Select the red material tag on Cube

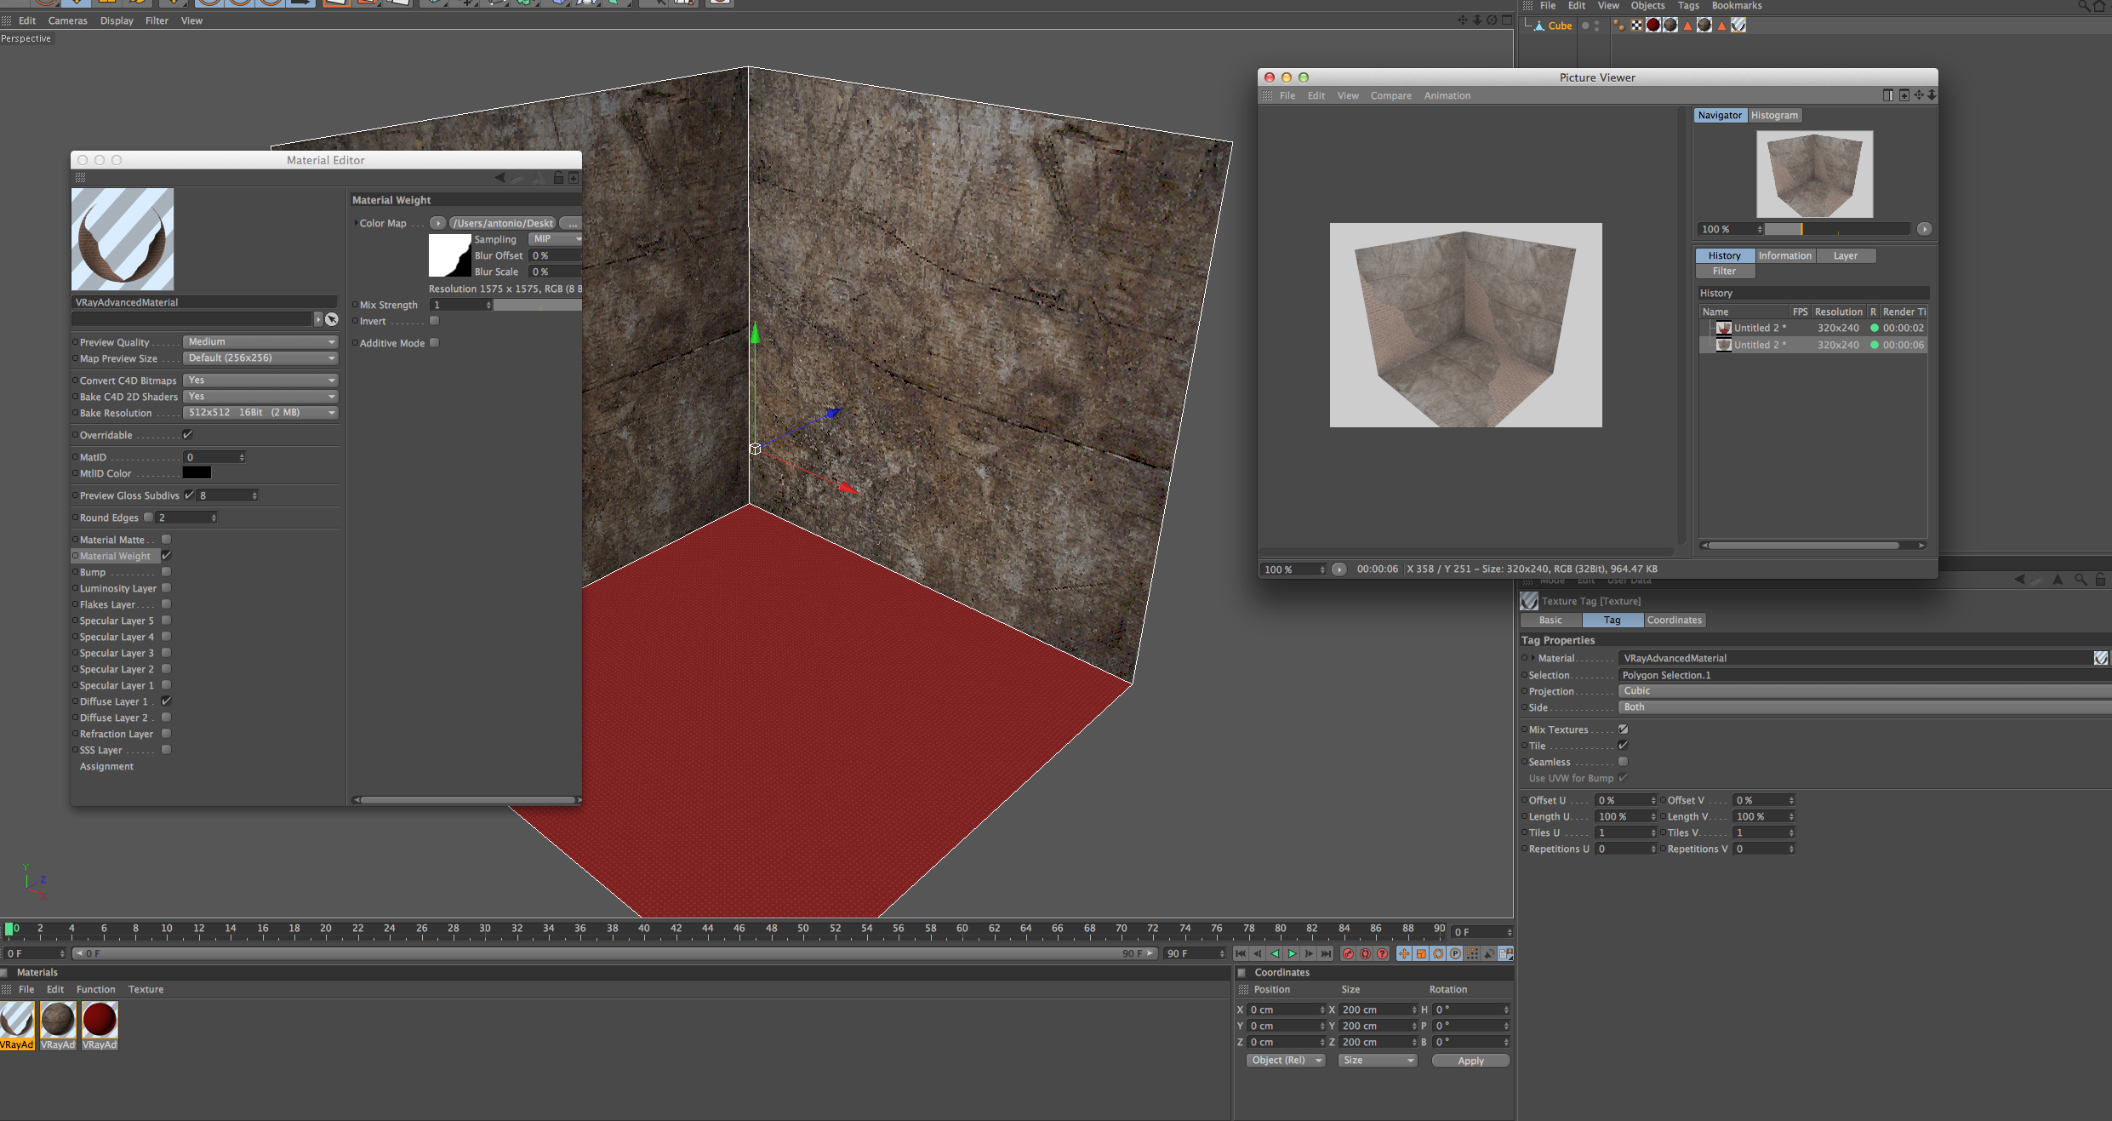[x=1652, y=26]
